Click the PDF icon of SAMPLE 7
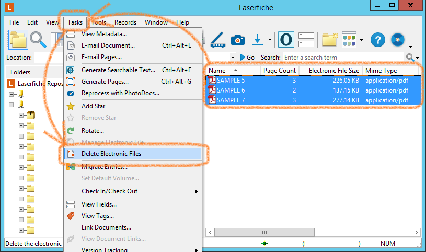The image size is (426, 252). [211, 100]
